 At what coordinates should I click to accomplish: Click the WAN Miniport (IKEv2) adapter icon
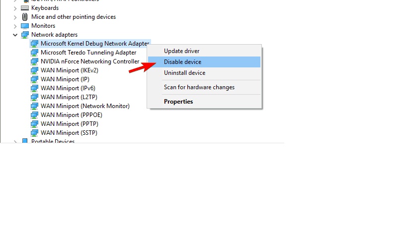tap(34, 70)
